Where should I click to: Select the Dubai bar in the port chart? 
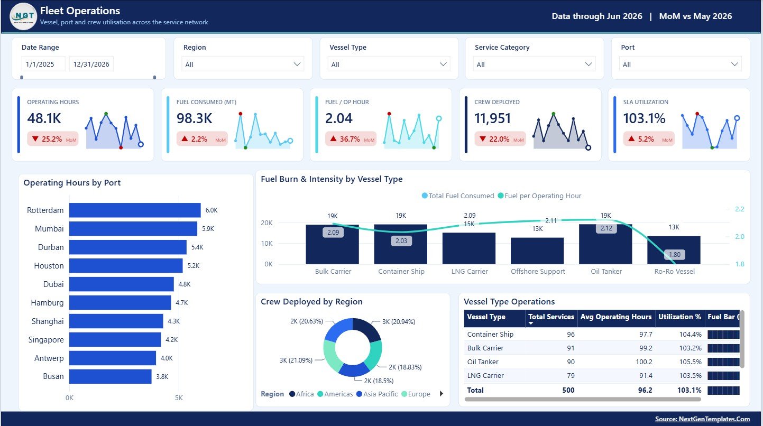tap(122, 284)
